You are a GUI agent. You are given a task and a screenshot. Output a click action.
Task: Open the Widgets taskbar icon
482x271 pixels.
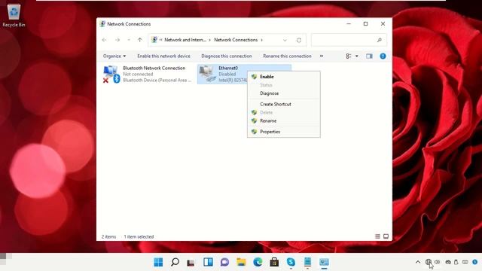[208, 262]
